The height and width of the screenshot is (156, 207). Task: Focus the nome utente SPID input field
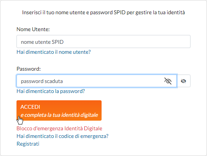pos(103,41)
